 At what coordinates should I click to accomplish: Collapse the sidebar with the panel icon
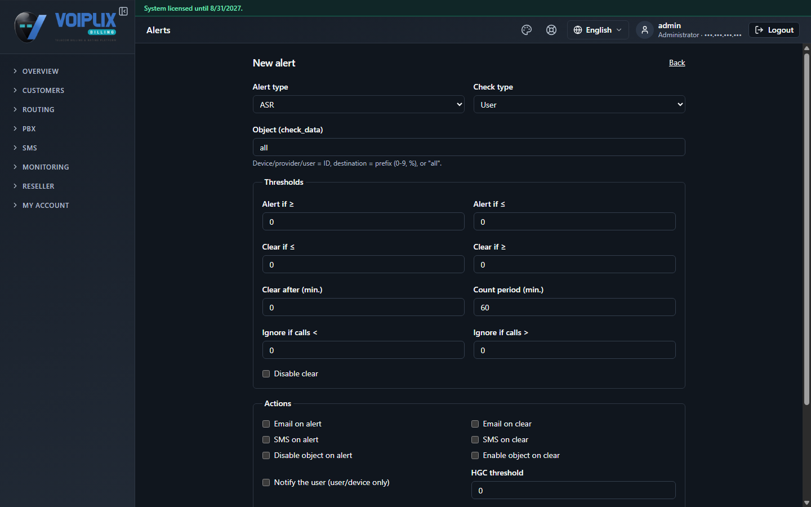[123, 11]
